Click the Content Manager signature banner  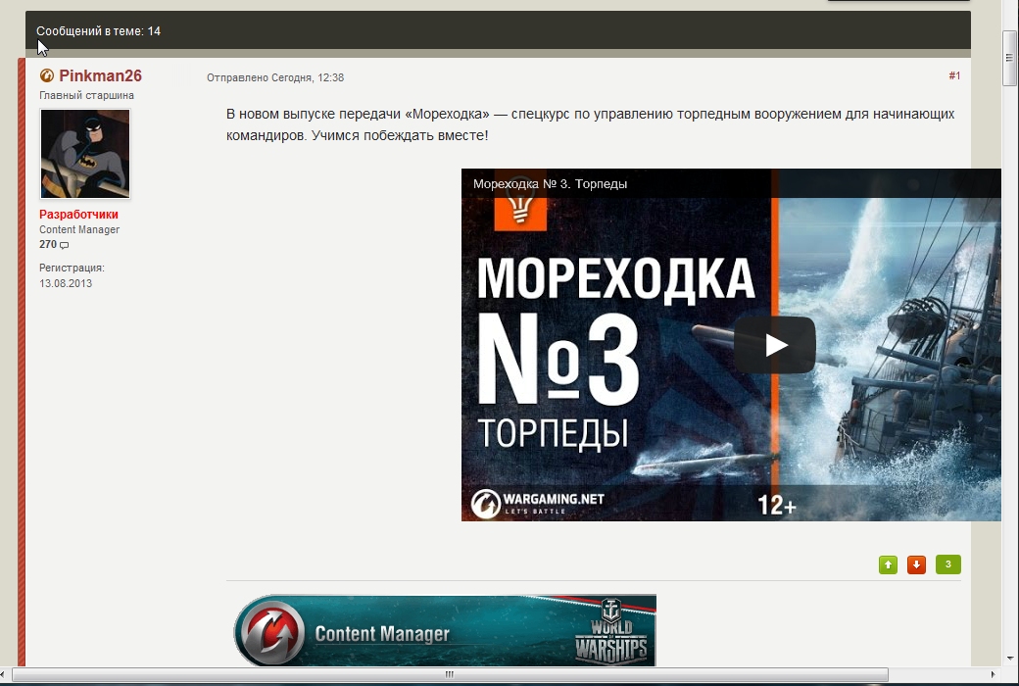pos(445,630)
